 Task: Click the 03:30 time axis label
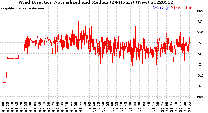click(30, 107)
